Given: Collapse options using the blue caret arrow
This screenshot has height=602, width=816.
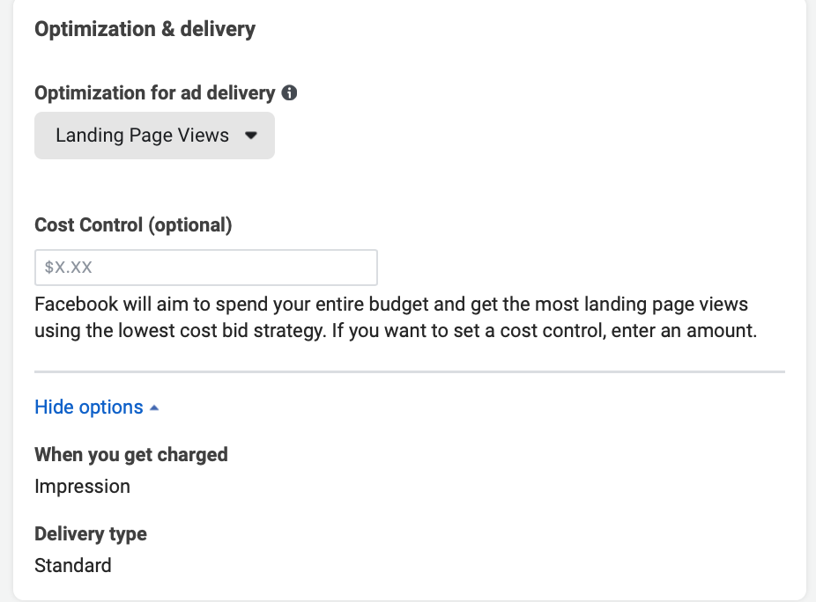Looking at the screenshot, I should coord(154,408).
